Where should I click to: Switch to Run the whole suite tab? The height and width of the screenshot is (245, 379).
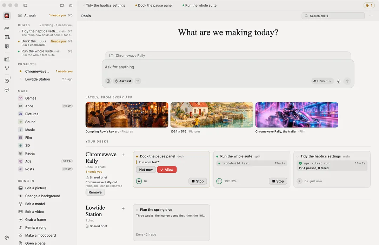click(199, 5)
